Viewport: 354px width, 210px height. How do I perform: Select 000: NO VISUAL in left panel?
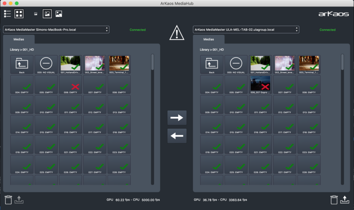point(46,64)
